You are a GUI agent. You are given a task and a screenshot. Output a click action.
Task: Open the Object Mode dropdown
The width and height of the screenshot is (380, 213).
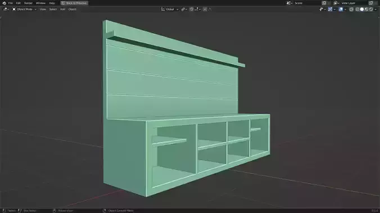(x=24, y=9)
